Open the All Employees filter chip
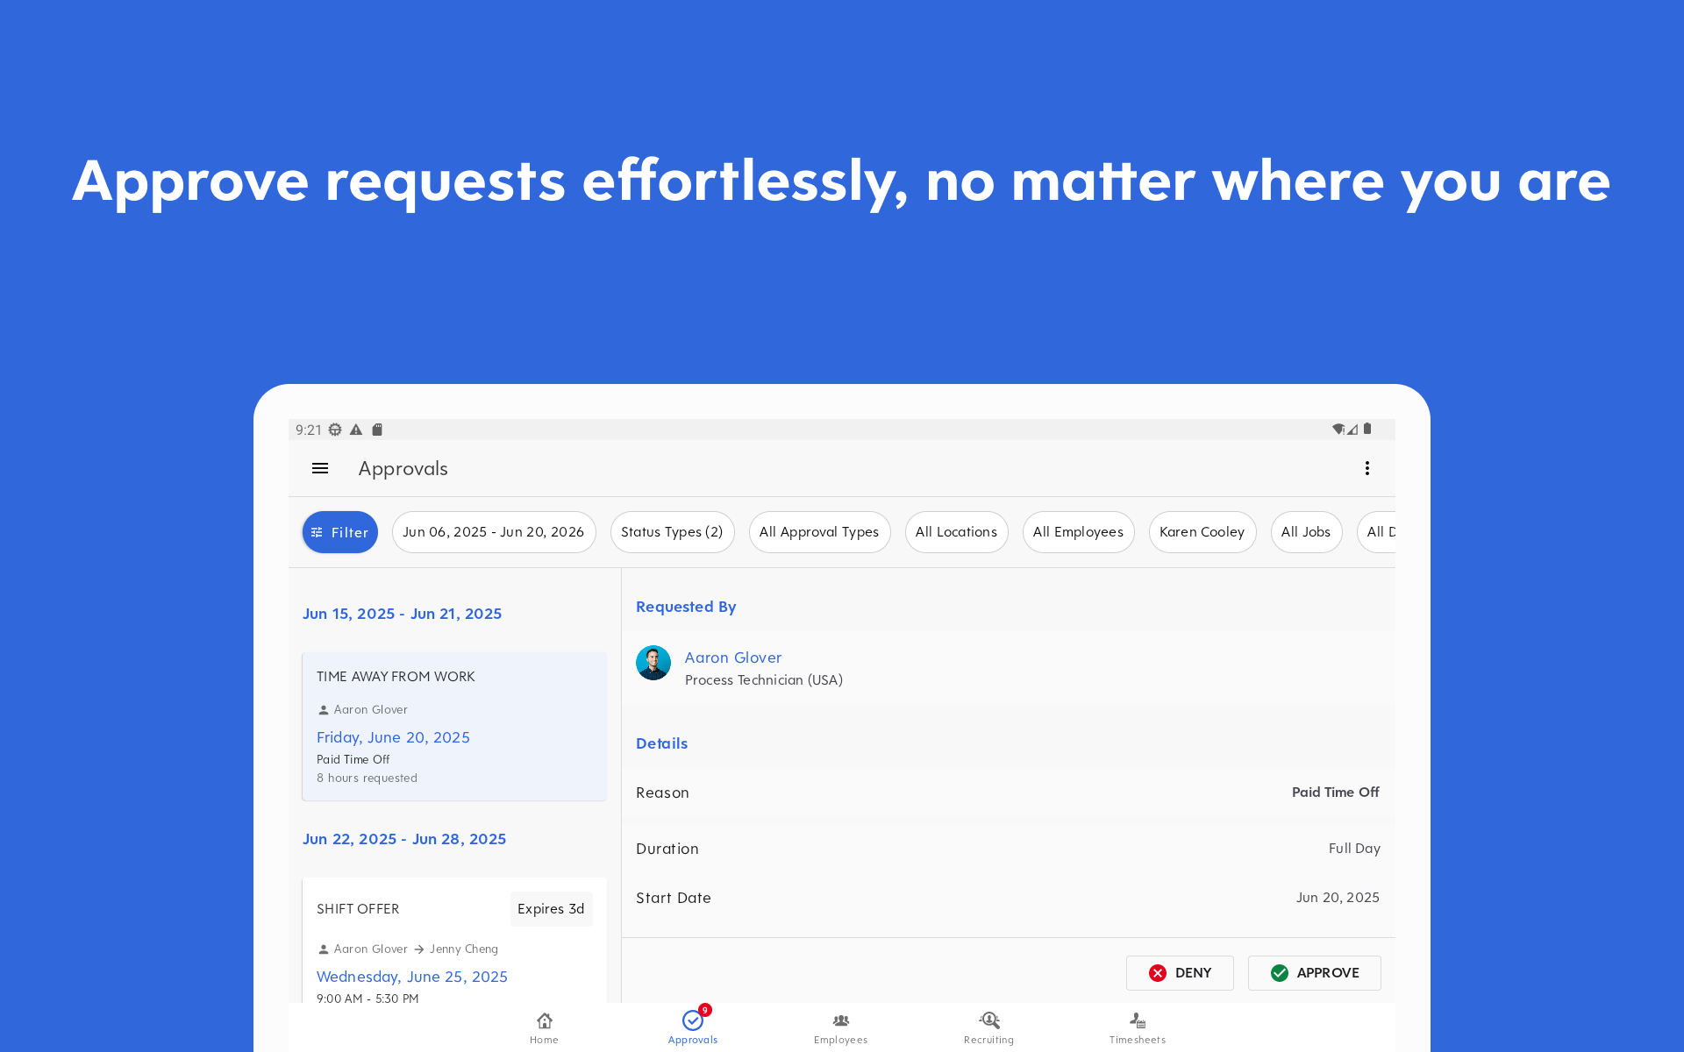 coord(1078,532)
